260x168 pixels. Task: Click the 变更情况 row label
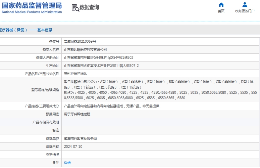click(52, 155)
